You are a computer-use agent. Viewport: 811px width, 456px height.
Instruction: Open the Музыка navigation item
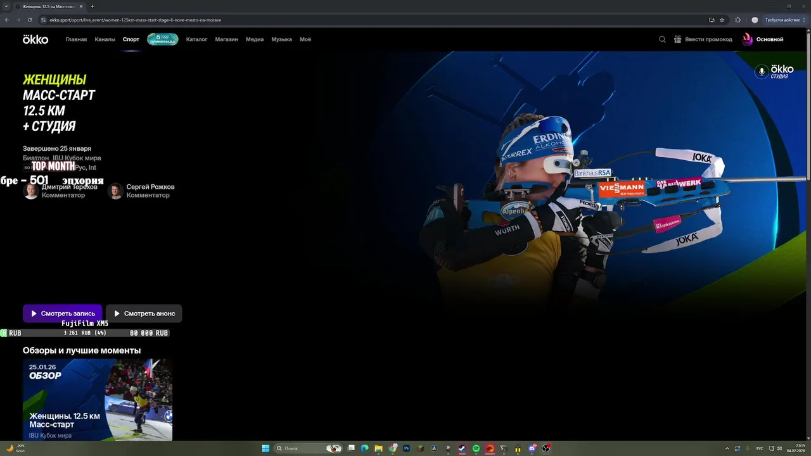point(281,39)
